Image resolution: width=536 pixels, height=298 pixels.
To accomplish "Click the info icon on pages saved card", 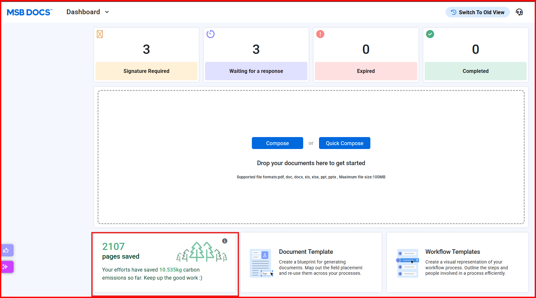I will pos(225,241).
